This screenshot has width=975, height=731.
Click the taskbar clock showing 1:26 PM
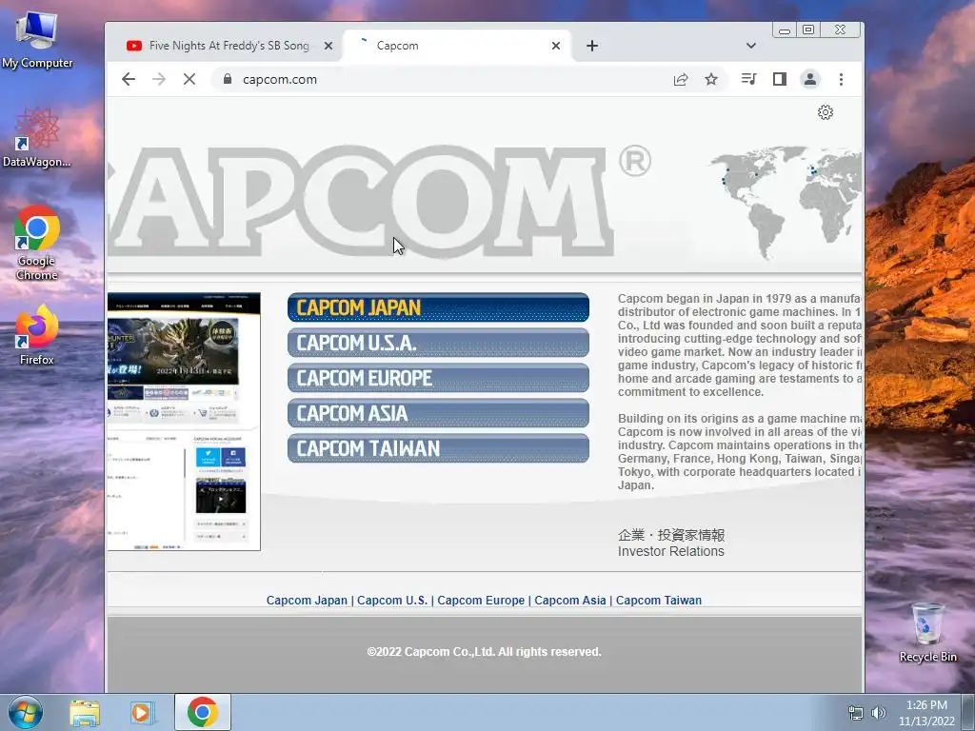click(x=926, y=713)
